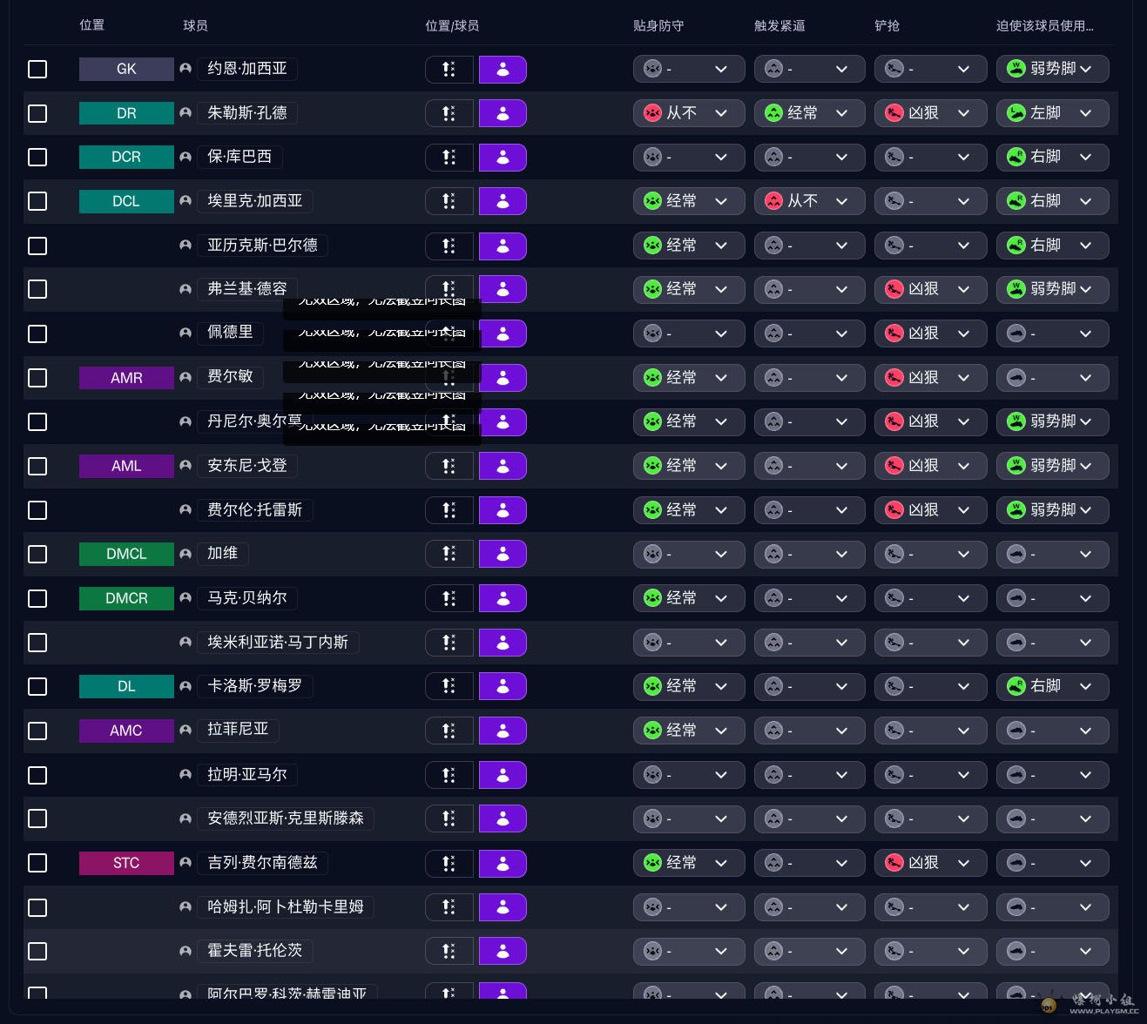This screenshot has width=1147, height=1024.
Task: Select purple player icon in 加维 row
Action: pyautogui.click(x=503, y=554)
